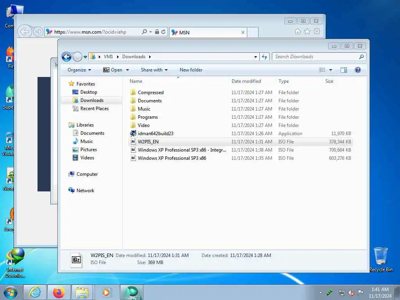The width and height of the screenshot is (400, 300).
Task: Sort by the Name column header
Action: point(136,81)
